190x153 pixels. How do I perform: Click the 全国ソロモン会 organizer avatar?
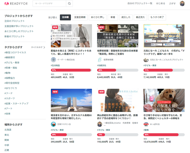coord(53,124)
